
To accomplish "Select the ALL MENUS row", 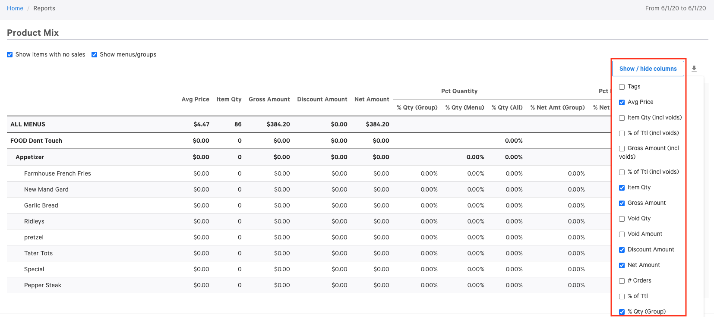I will pos(309,124).
